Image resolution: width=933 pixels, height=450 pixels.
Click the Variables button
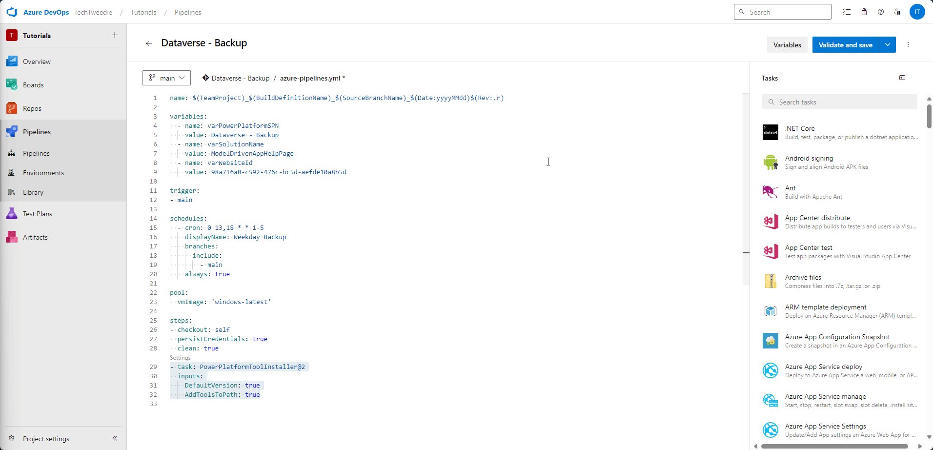[787, 44]
